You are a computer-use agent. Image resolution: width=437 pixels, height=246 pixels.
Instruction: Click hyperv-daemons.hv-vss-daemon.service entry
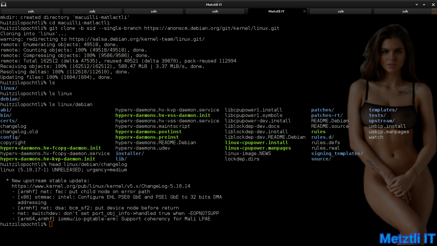pos(167,121)
